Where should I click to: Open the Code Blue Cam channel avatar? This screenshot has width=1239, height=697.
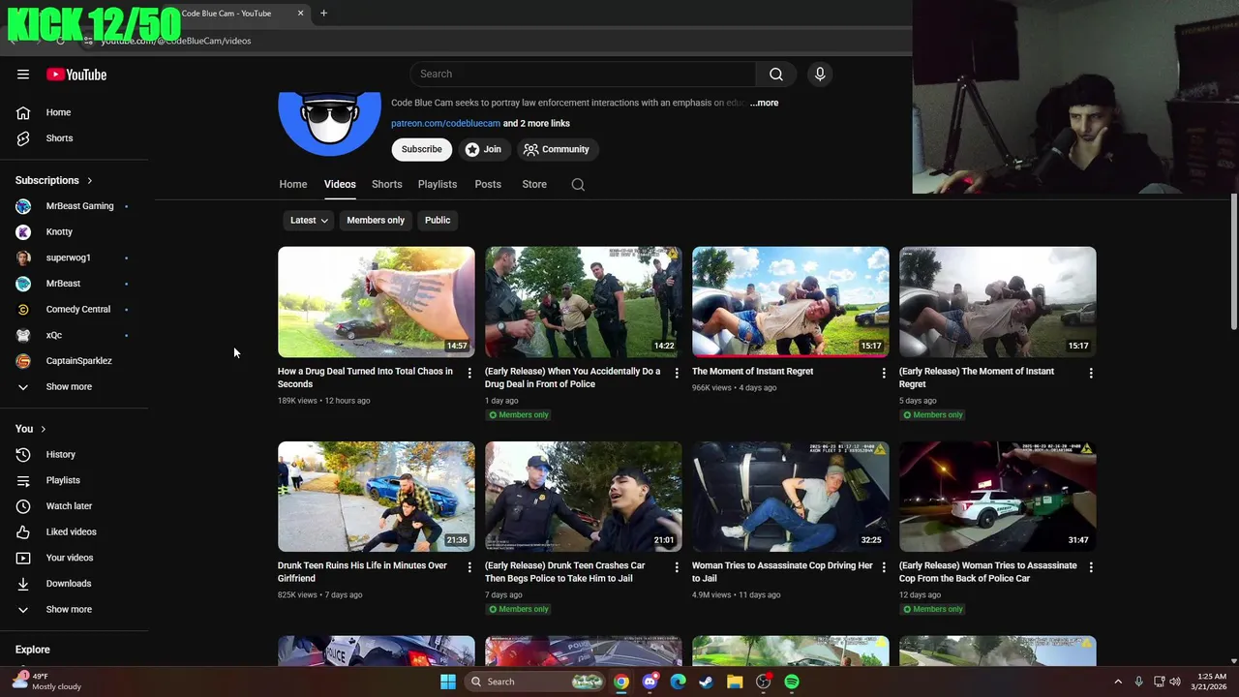click(329, 123)
